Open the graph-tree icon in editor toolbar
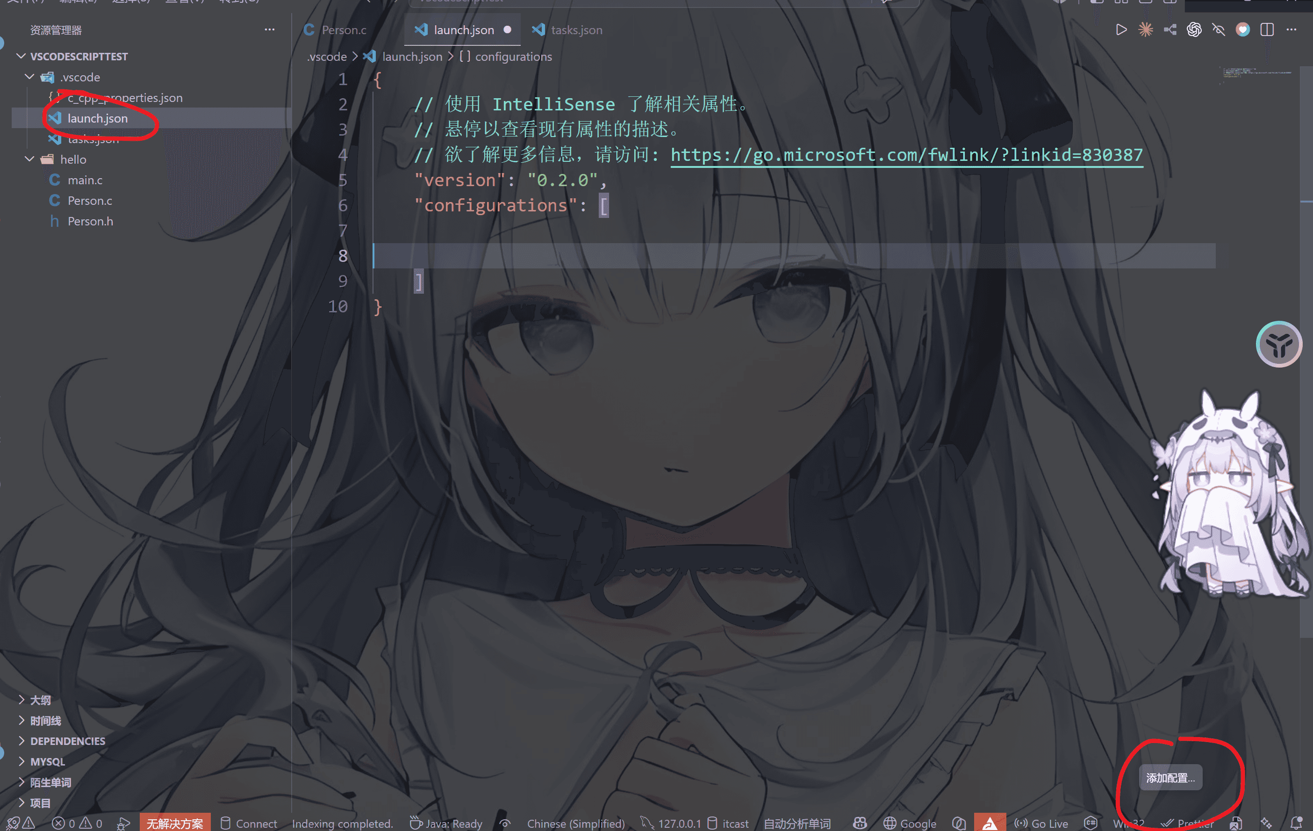 point(1170,29)
